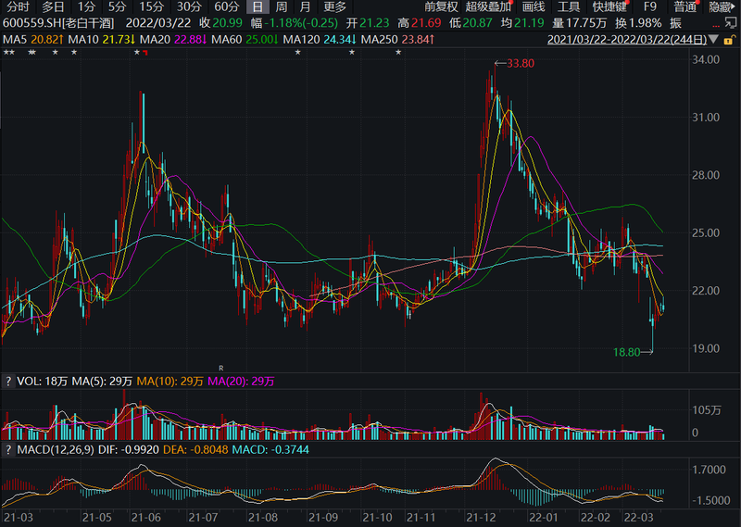Click the R marker at chart bottom
The width and height of the screenshot is (741, 527).
coord(221,368)
